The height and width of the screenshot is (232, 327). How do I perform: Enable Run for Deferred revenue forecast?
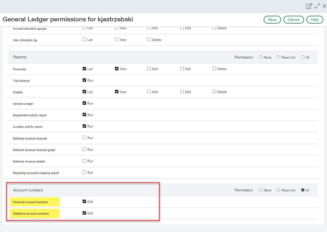tap(84, 138)
